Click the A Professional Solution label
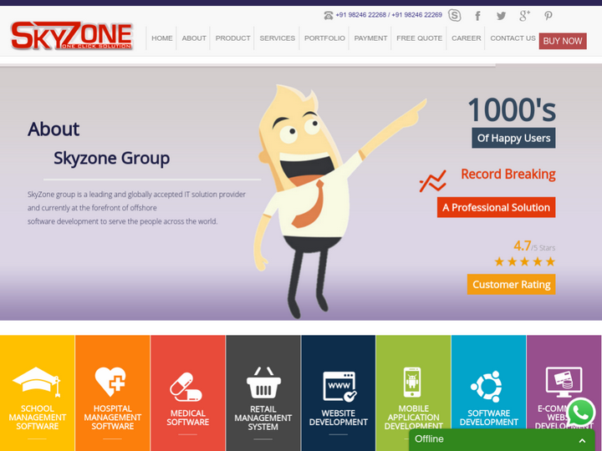The image size is (602, 451). [496, 208]
